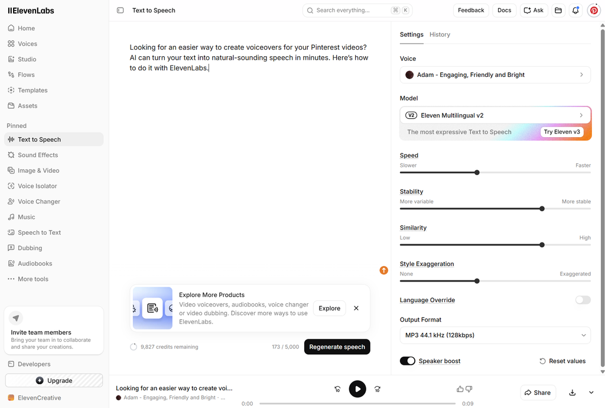Image resolution: width=605 pixels, height=408 pixels.
Task: Open the Music tool
Action: (54, 216)
